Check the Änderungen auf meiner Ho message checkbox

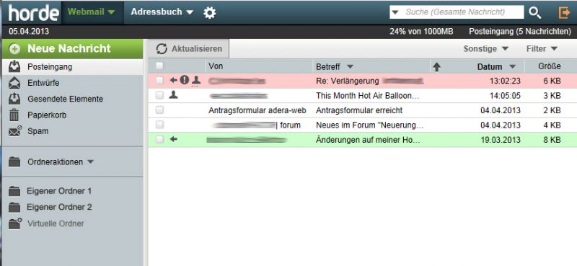tap(159, 139)
